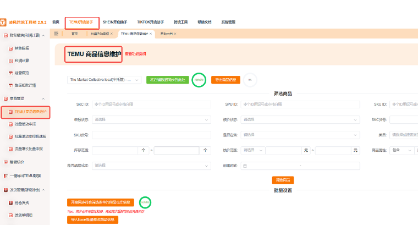The width and height of the screenshot is (418, 242).
Task: Close the 帮助文档 tab
Action: (x=175, y=34)
